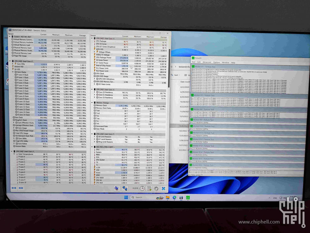Click the Worker #12 Torture Test window icon
310x233 pixels.
point(191,139)
